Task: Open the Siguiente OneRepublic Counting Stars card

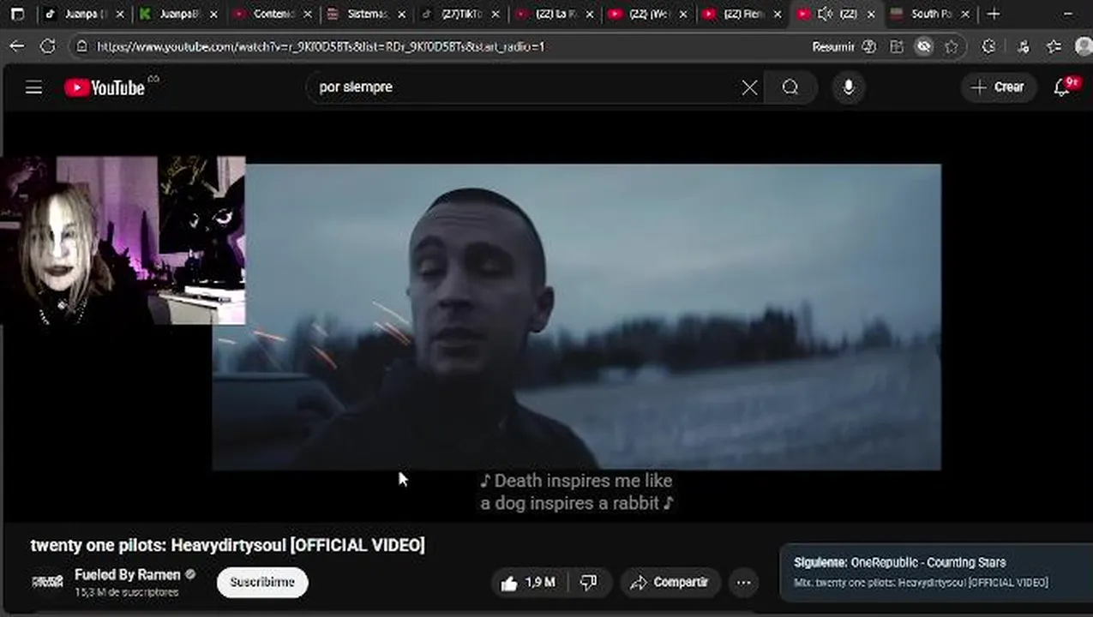Action: click(x=936, y=572)
